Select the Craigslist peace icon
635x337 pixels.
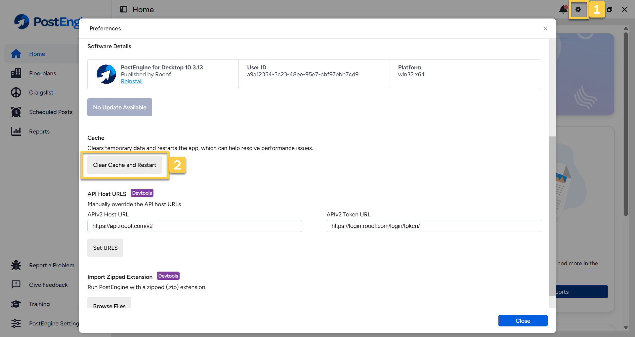16,93
